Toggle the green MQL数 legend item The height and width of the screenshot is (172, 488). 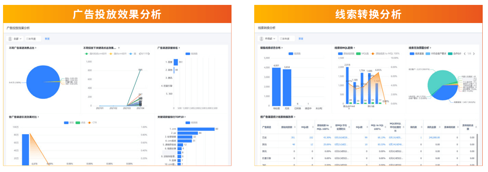[x=363, y=54]
